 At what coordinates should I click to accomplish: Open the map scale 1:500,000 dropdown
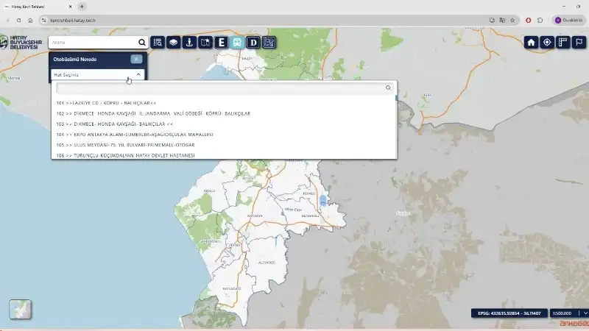[568, 313]
